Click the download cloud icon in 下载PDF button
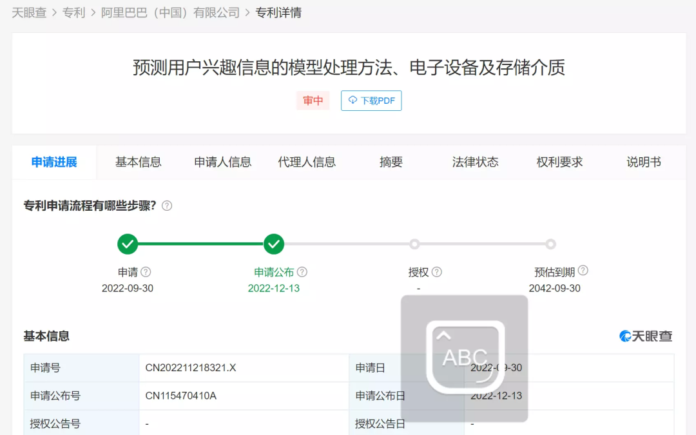 [x=353, y=101]
